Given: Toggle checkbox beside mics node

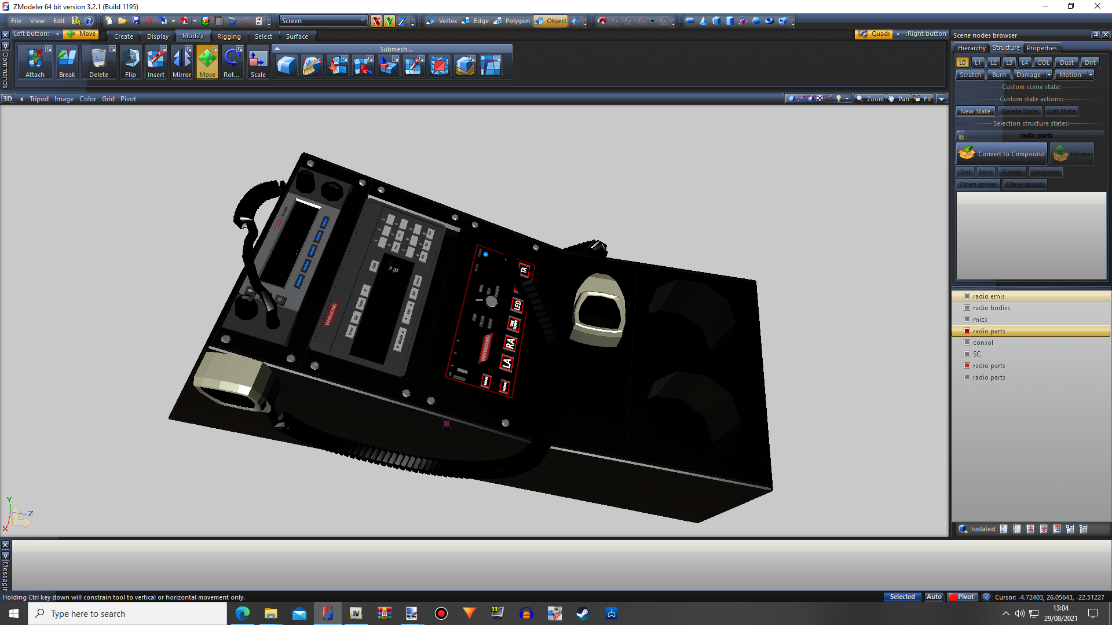Looking at the screenshot, I should [x=967, y=319].
